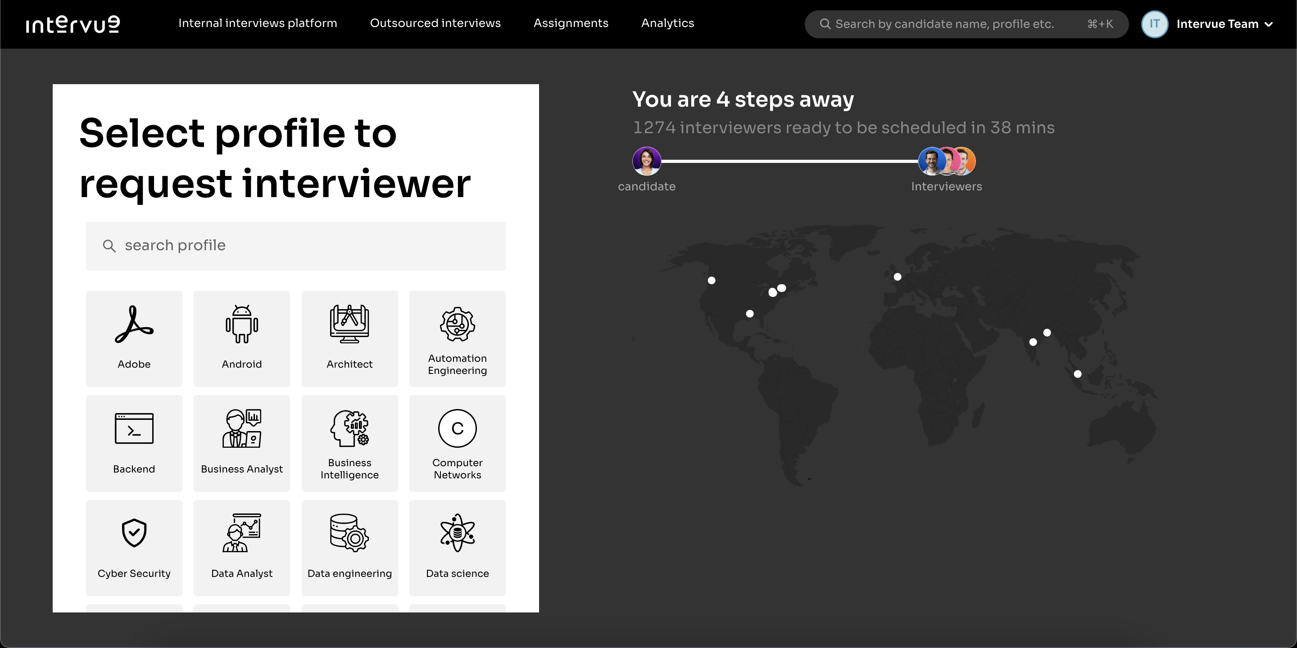
Task: Select the Business Analyst icon
Action: point(242,429)
